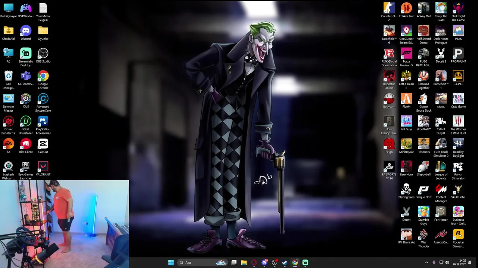Select the Epic Games Launcher icon
The height and width of the screenshot is (268, 478).
[26, 170]
